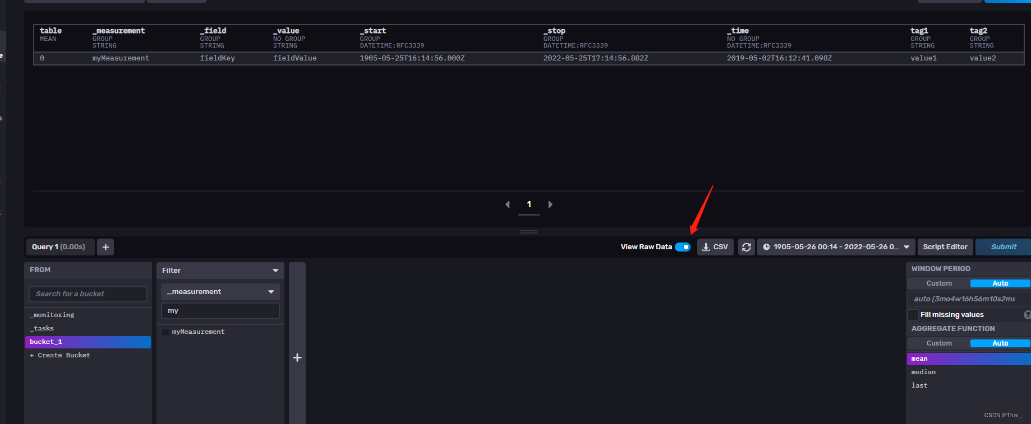The image size is (1031, 424).
Task: Click the fieldValue table cell
Action: coord(295,58)
